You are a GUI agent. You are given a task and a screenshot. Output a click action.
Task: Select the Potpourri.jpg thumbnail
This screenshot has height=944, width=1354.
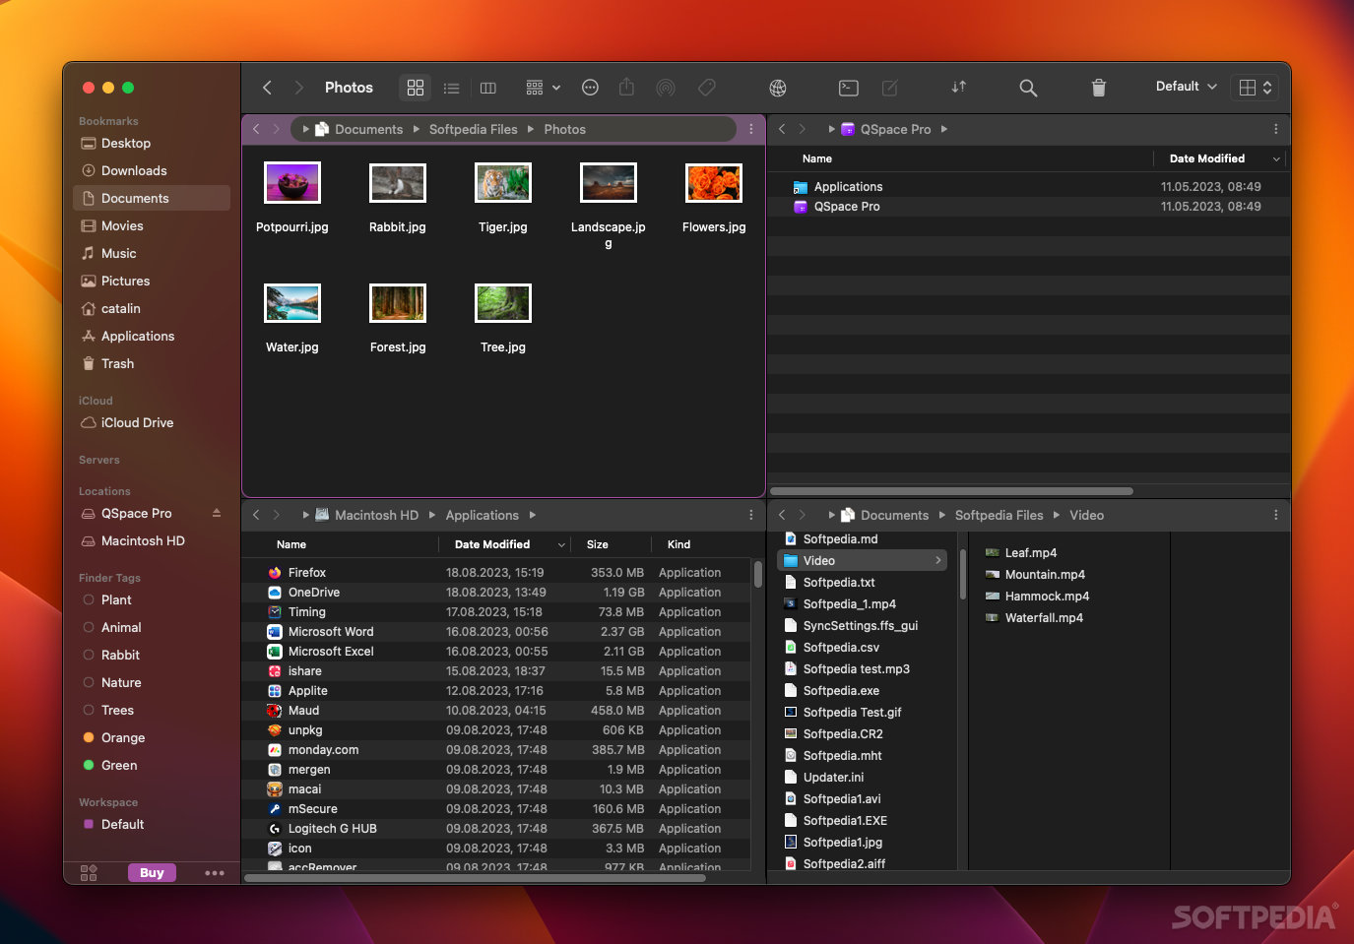[292, 182]
